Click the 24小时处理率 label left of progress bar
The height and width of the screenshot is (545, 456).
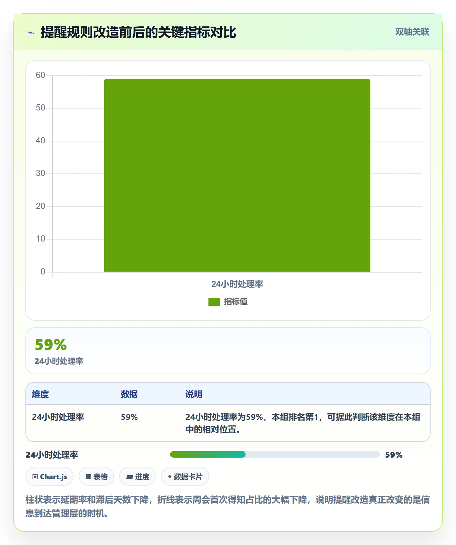tap(52, 455)
